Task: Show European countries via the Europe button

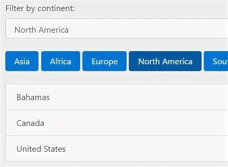Action: point(104,61)
